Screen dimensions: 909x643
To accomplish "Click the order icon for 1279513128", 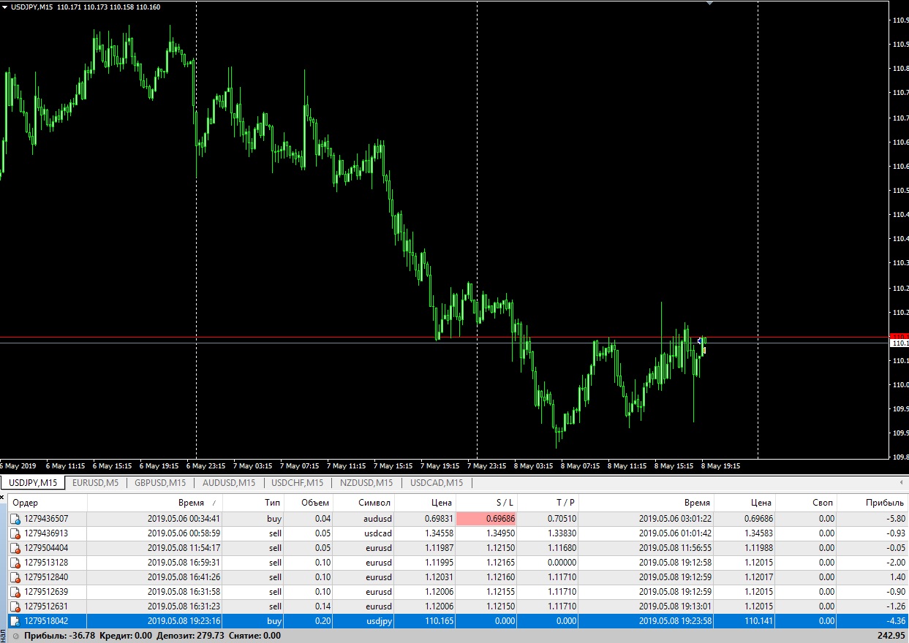I will [15, 563].
